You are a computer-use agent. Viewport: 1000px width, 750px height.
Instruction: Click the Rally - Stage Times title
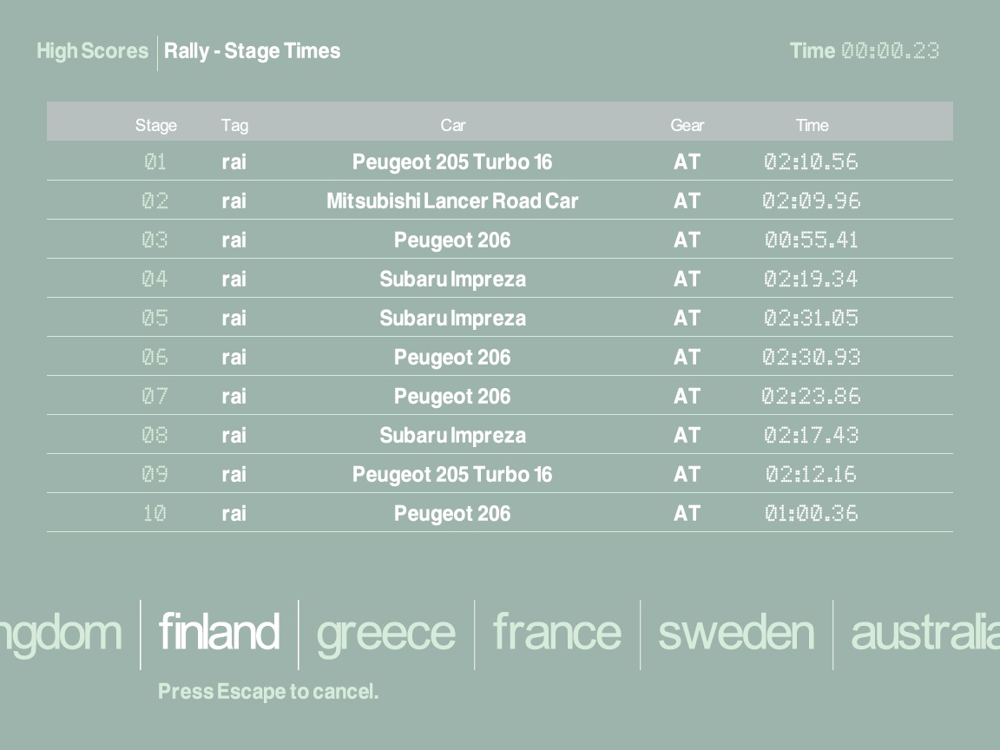coord(252,51)
